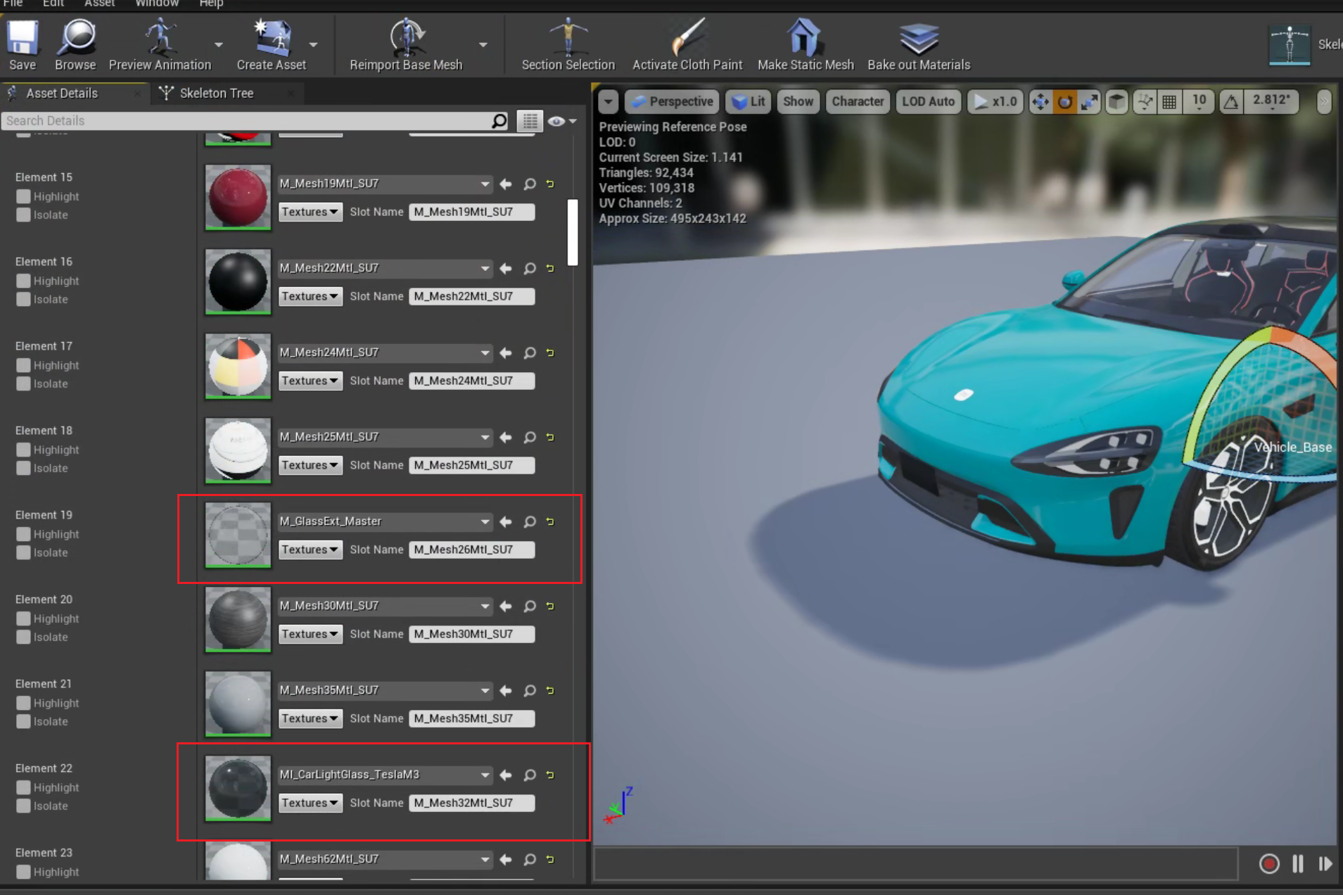The height and width of the screenshot is (895, 1343).
Task: Open the Character viewport menu
Action: click(x=857, y=101)
